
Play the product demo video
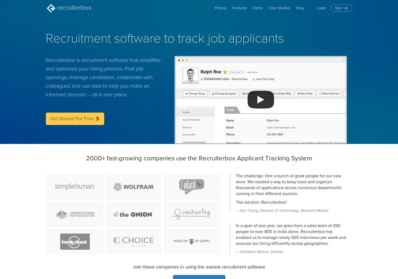coord(261,100)
